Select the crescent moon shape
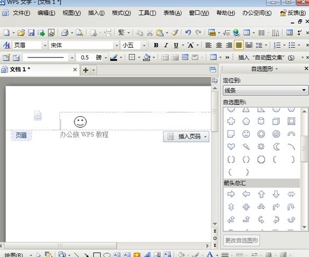Screen dimensions: 309x257 [276, 147]
